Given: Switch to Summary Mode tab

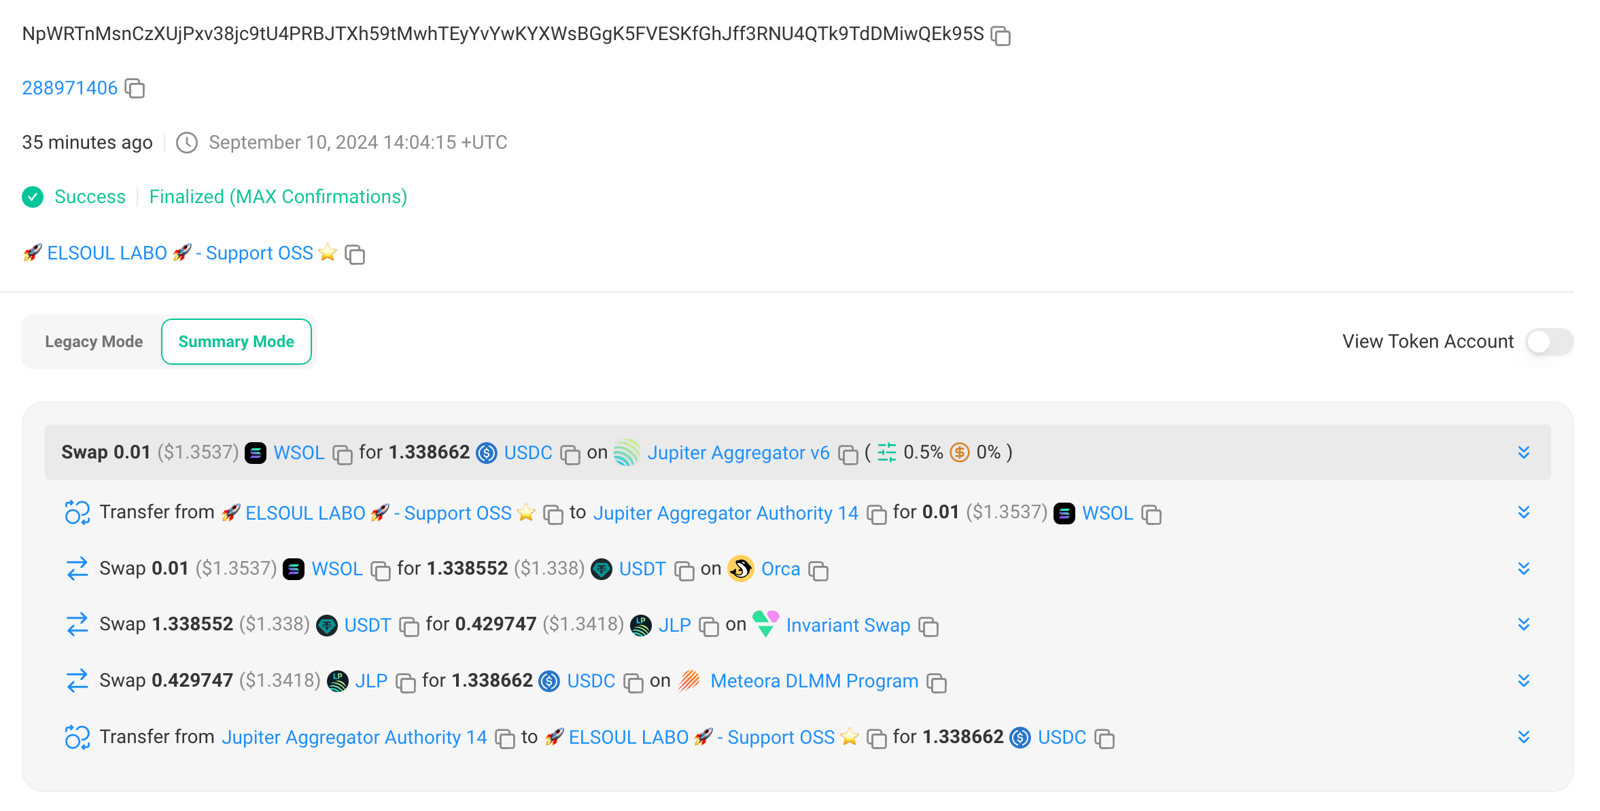Looking at the screenshot, I should click(x=237, y=342).
